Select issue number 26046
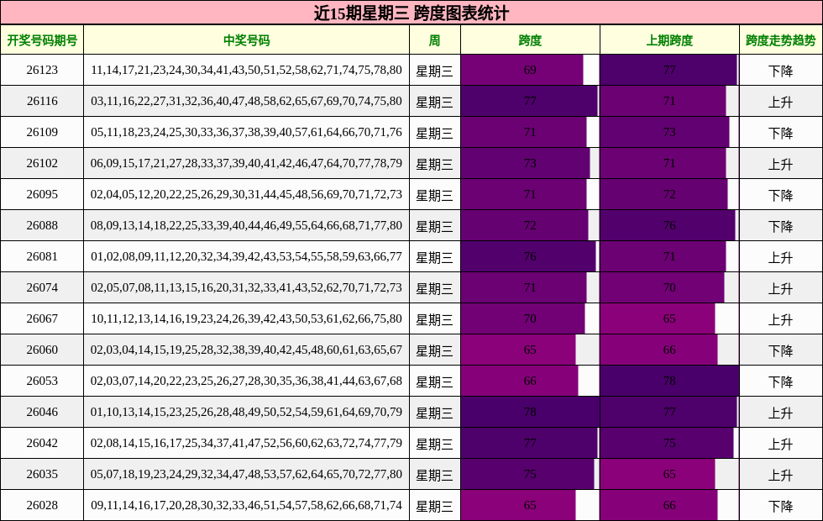Screen dimensions: 823x521 click(42, 412)
